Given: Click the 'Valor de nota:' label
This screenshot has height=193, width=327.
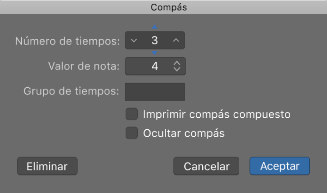Looking at the screenshot, I should 84,66.
